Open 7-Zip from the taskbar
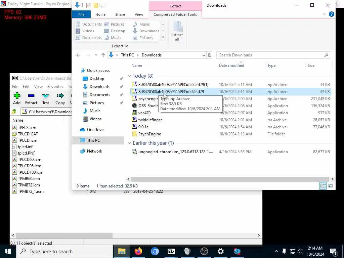344x258 pixels. coord(171,251)
